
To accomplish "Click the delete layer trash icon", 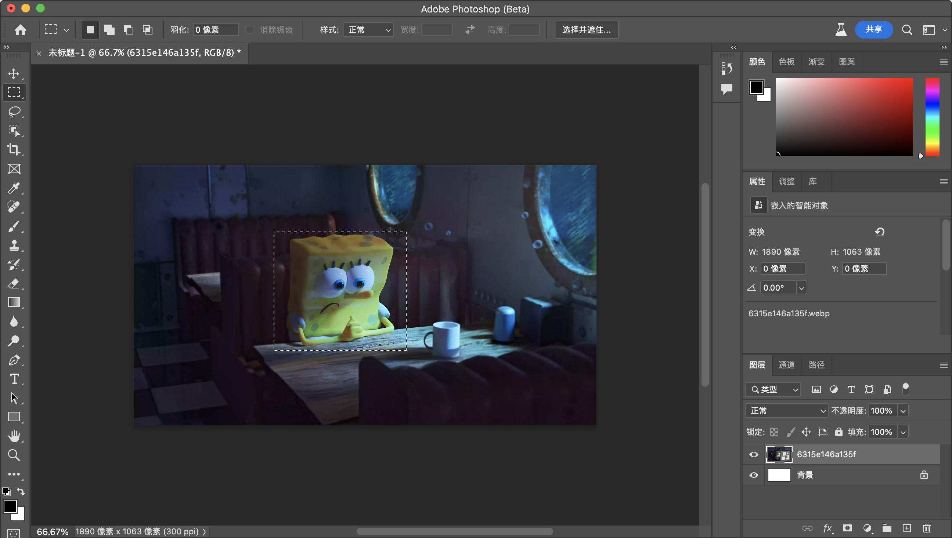I will pyautogui.click(x=926, y=528).
